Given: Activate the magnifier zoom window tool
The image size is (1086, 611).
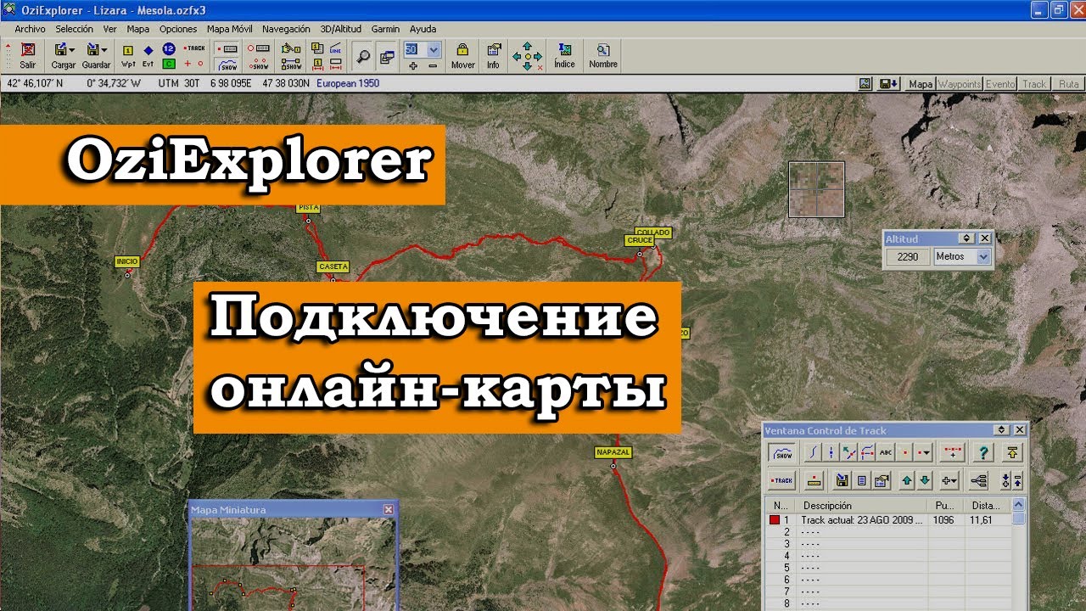Looking at the screenshot, I should [x=363, y=56].
